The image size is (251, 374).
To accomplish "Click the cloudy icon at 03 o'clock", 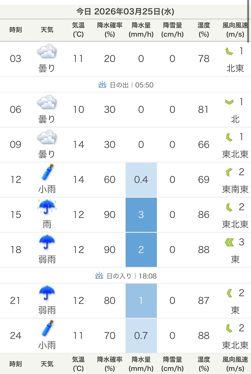I will pyautogui.click(x=47, y=52).
